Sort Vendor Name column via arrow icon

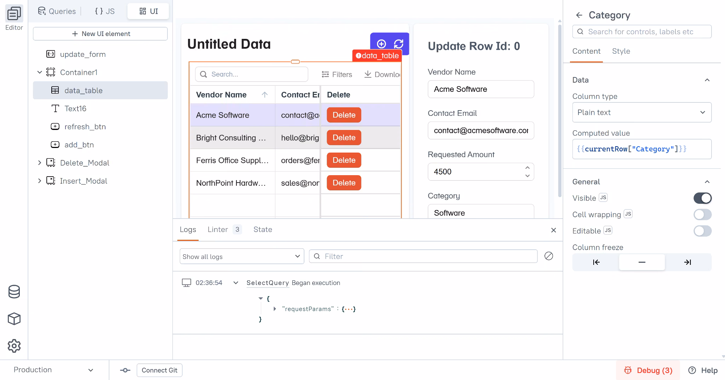264,95
